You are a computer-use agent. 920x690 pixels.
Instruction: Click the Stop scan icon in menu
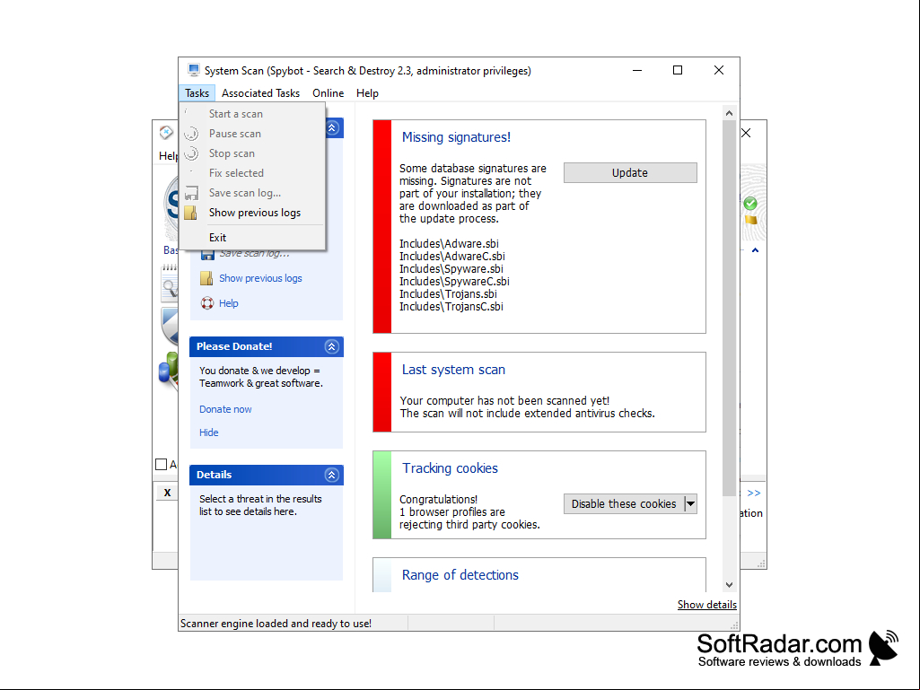[191, 153]
